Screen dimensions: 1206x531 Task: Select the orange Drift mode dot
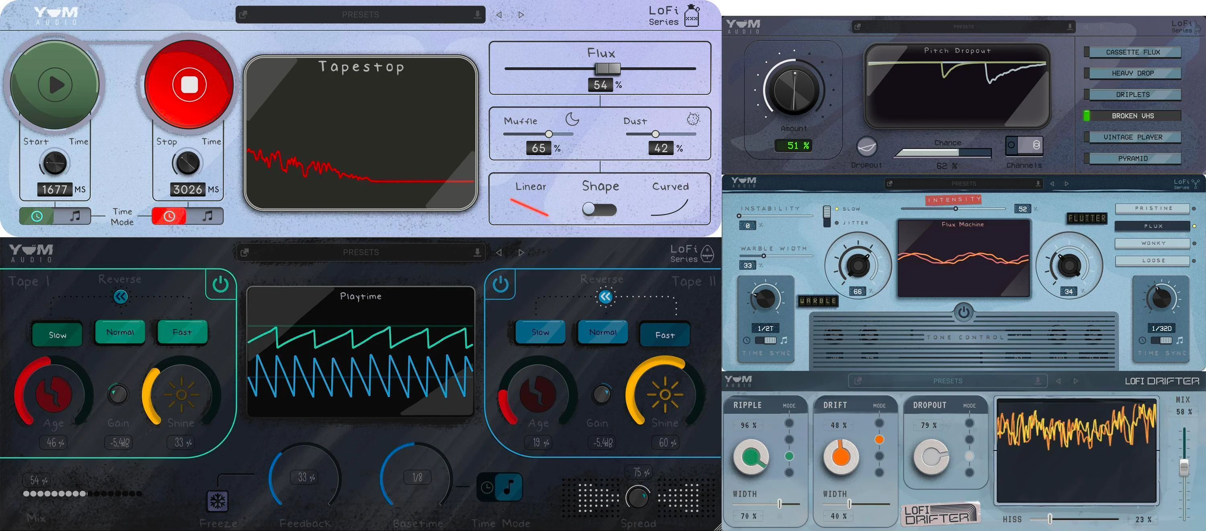[879, 440]
